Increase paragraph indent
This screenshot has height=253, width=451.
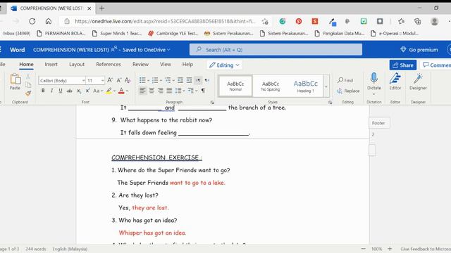click(189, 80)
